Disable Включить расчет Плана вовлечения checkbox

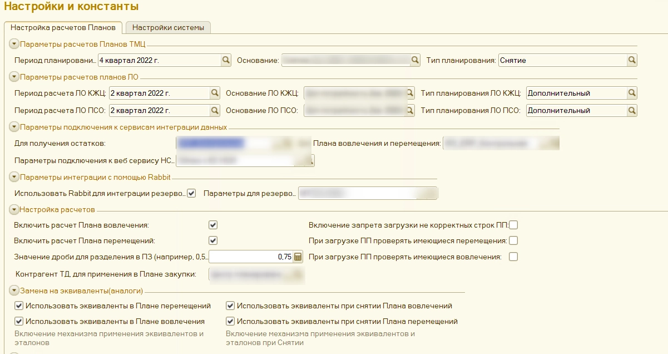click(213, 225)
